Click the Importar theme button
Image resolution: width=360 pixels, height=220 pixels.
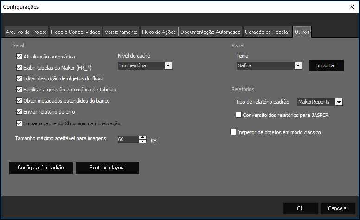pos(326,65)
